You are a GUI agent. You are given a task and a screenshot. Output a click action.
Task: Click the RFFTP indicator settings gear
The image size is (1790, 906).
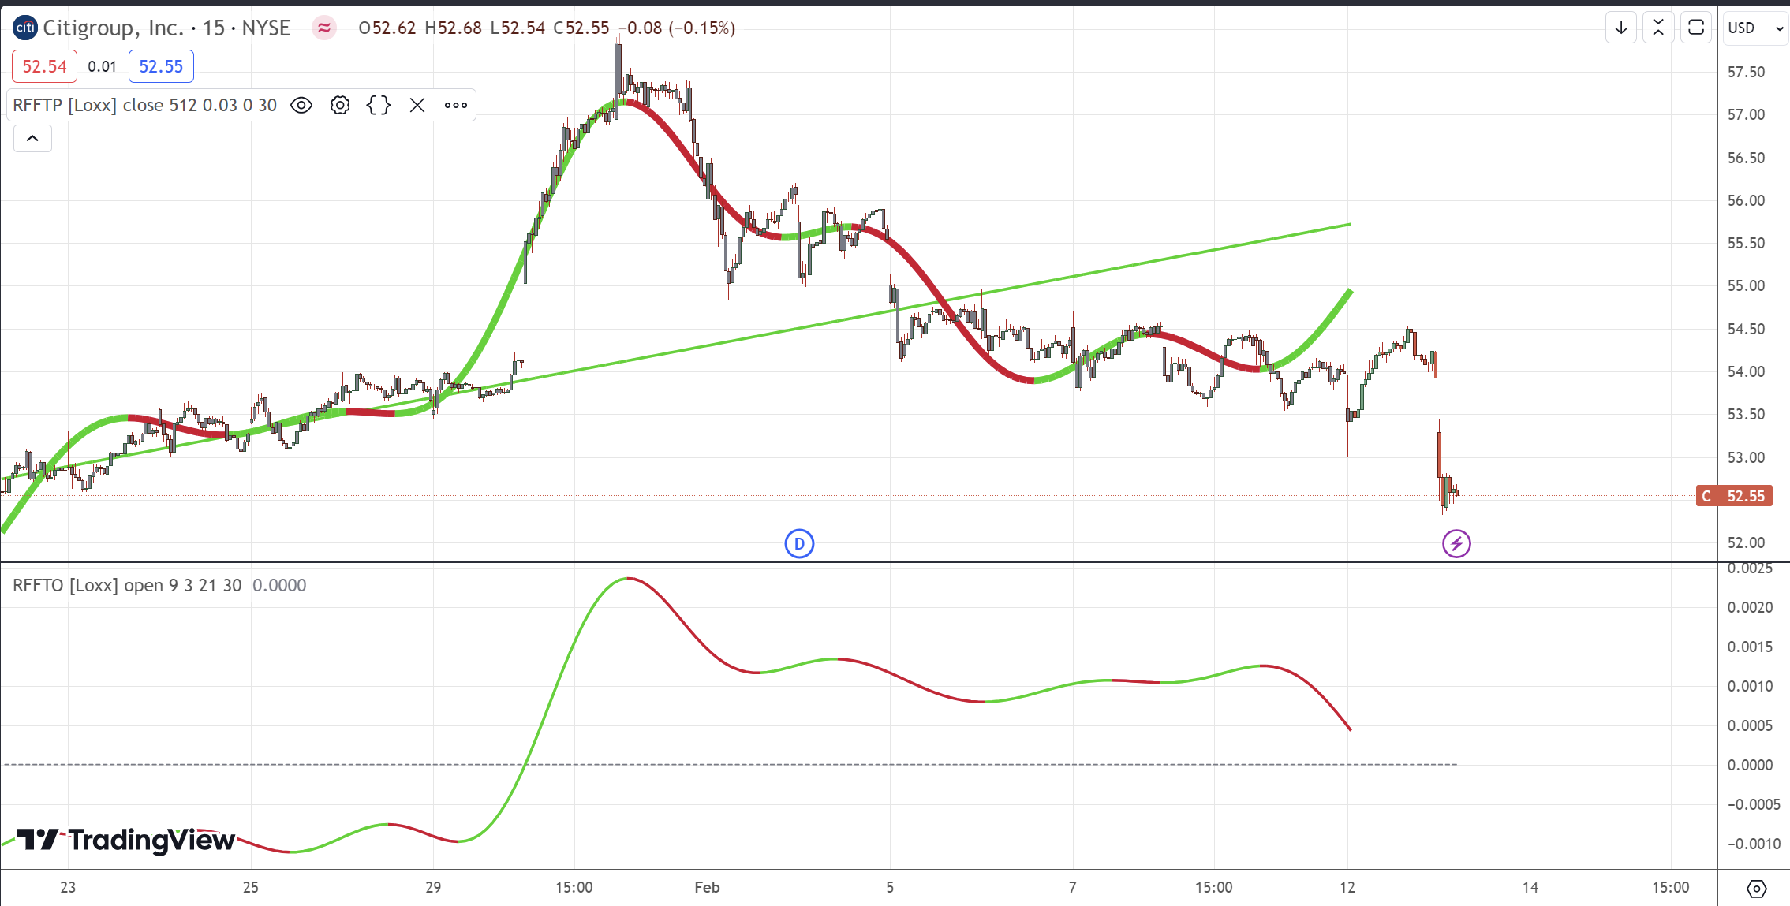(x=340, y=105)
